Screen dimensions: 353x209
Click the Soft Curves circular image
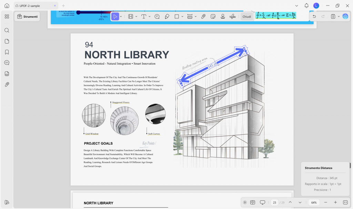pyautogui.click(x=155, y=114)
